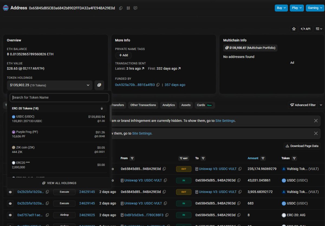Screen dimensions: 325x226
Task: Filter the Amount column with funnel icon
Action: 263,158
